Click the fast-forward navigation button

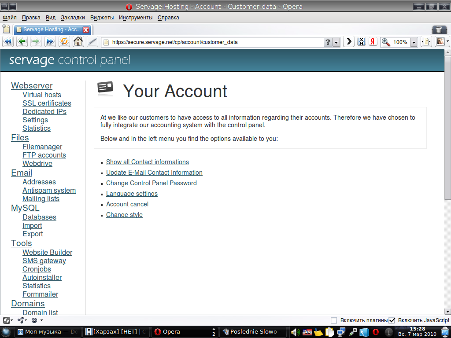pos(50,42)
